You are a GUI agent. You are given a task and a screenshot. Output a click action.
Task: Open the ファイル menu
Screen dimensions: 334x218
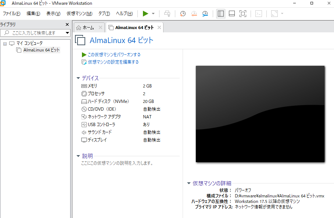[x=11, y=14]
